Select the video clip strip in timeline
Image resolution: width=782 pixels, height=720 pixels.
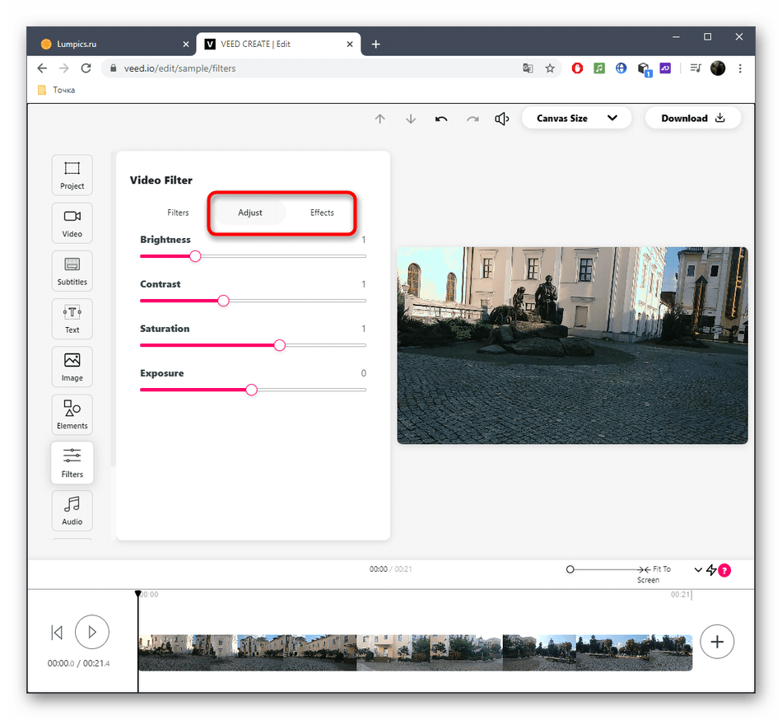(415, 652)
